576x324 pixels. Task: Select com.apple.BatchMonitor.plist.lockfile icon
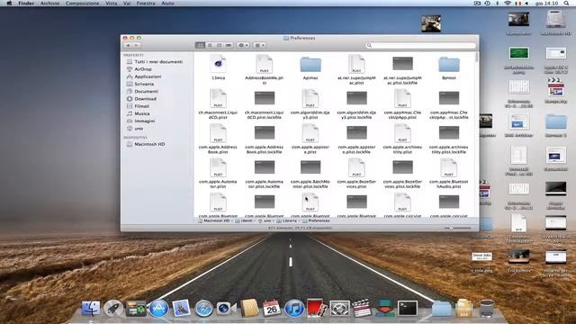tap(310, 167)
